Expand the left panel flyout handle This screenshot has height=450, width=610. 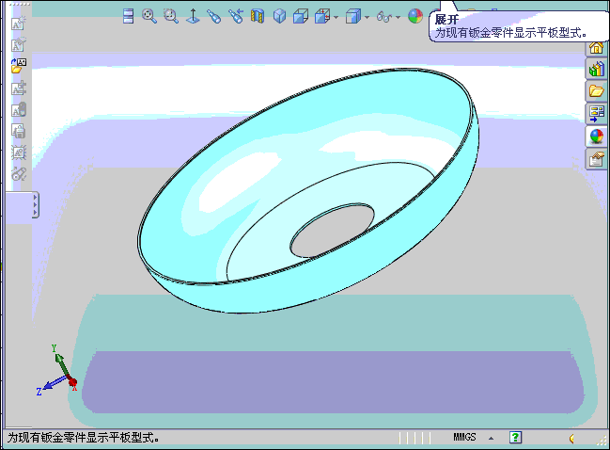[x=35, y=204]
